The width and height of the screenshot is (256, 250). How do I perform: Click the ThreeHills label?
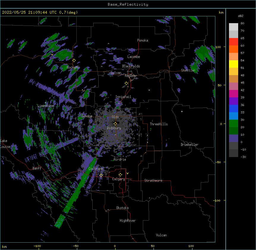pos(159,124)
